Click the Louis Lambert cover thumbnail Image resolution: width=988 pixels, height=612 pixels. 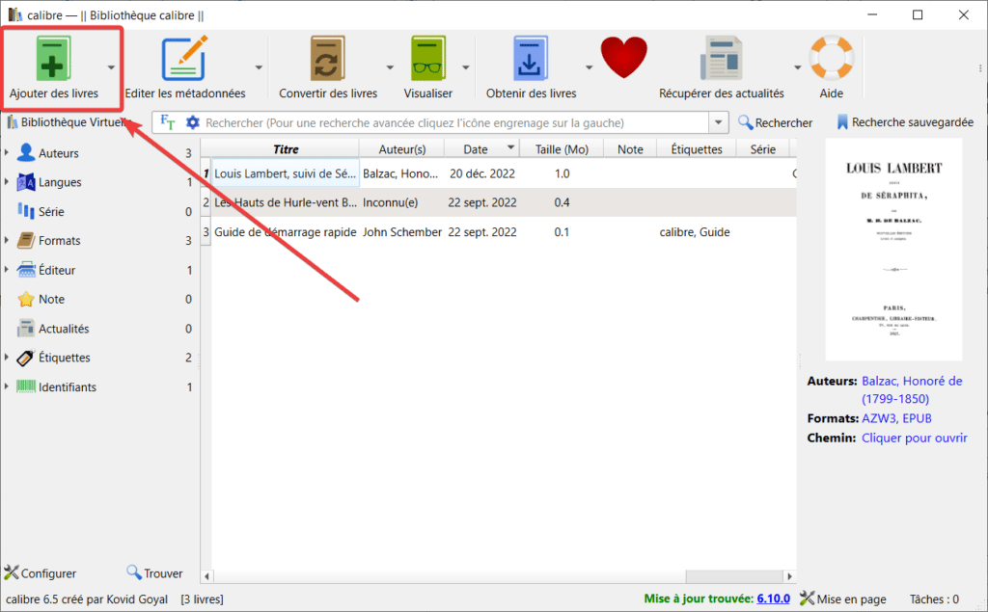point(893,250)
